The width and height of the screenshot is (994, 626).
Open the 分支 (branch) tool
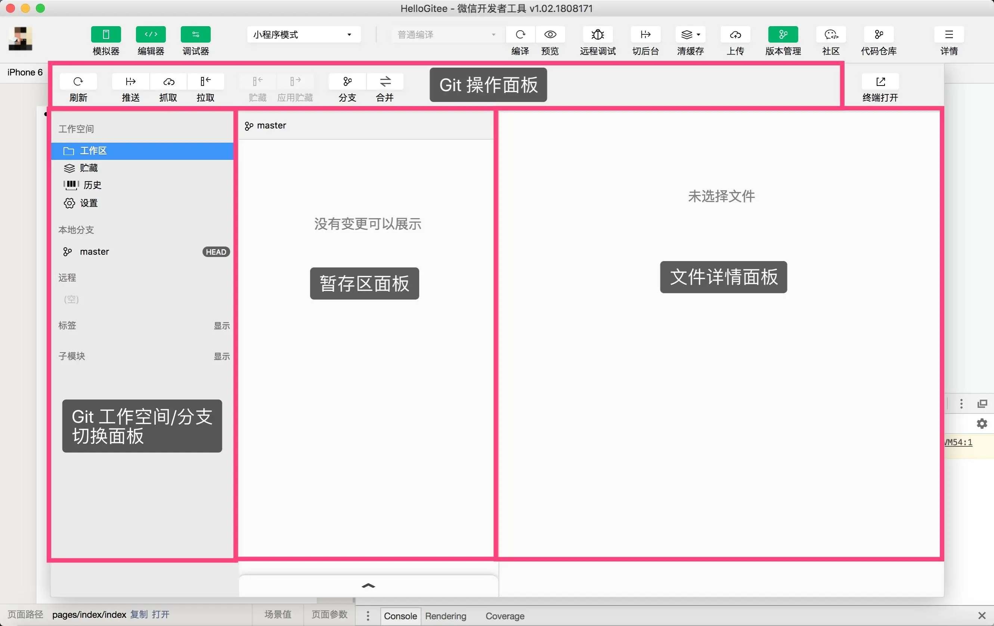pos(347,81)
